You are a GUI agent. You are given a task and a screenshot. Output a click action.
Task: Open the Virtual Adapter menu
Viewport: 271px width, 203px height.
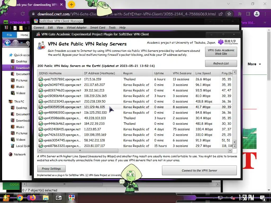point(76,27)
